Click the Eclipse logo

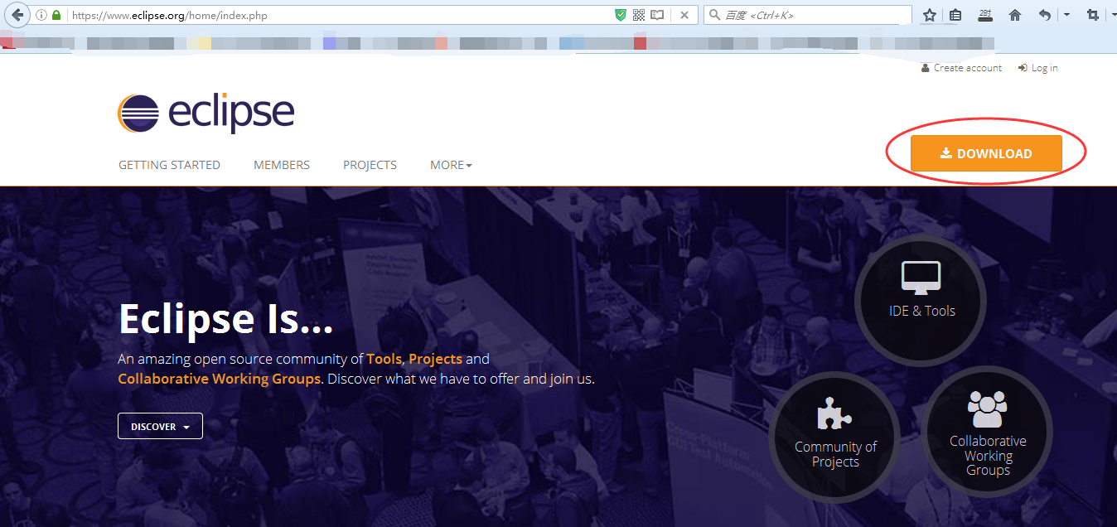tap(206, 114)
